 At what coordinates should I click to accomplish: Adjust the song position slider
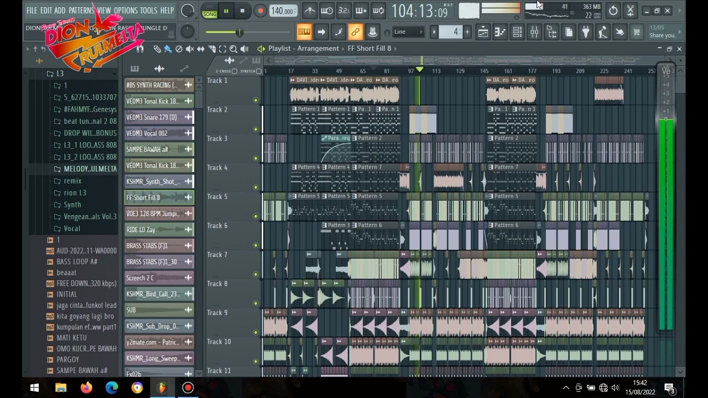[x=241, y=32]
